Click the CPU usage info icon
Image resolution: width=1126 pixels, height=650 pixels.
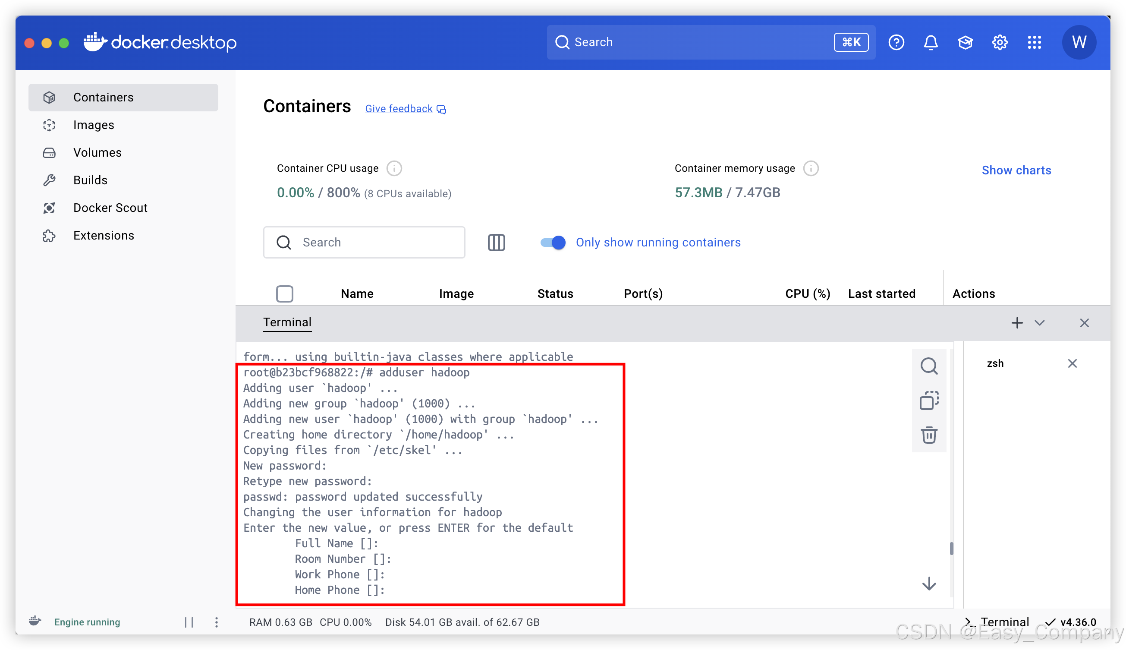tap(394, 169)
